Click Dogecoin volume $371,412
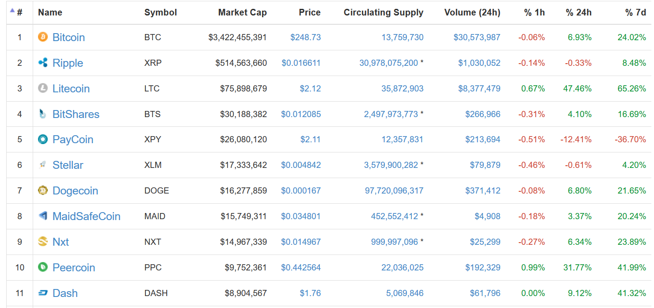Image resolution: width=654 pixels, height=308 pixels. [x=483, y=190]
